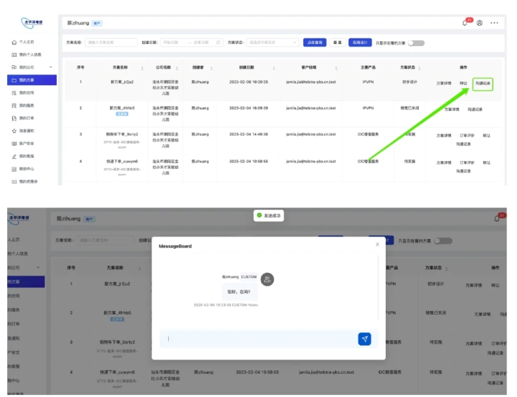This screenshot has width=517, height=397.
Task: Close the MessageBoard dialog
Action: click(377, 244)
